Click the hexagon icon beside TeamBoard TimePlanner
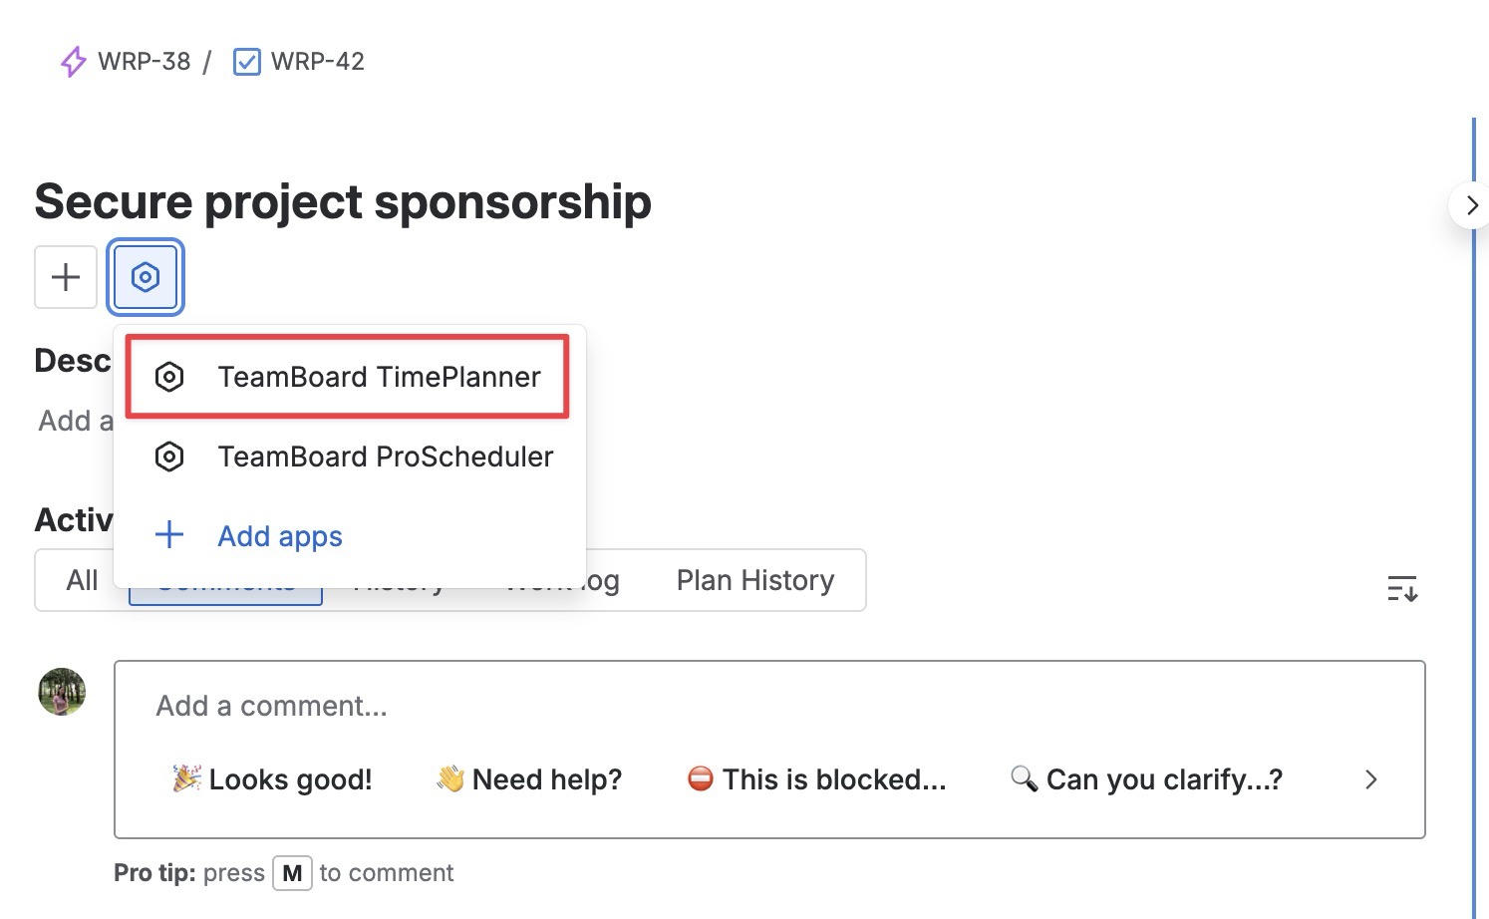This screenshot has height=919, width=1489. click(169, 377)
